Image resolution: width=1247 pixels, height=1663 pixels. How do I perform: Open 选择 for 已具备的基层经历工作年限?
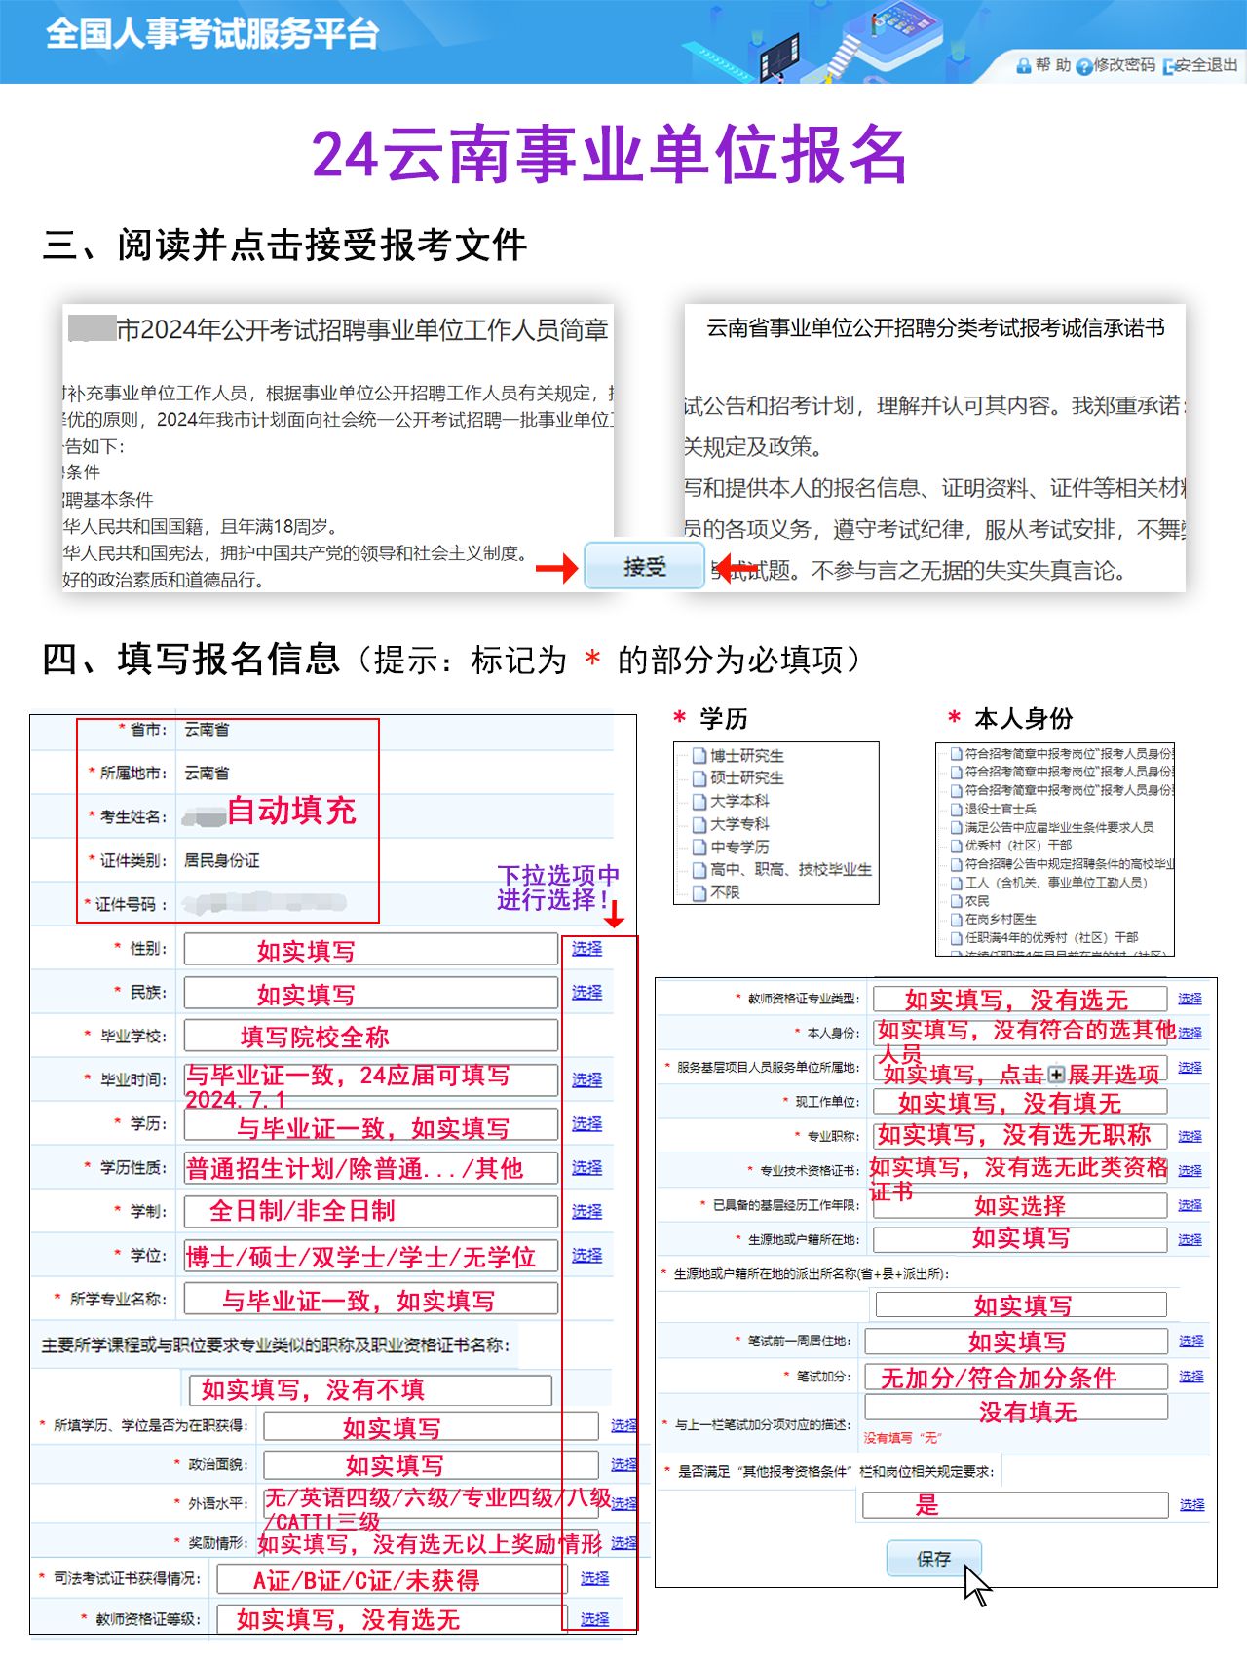pos(1190,1205)
